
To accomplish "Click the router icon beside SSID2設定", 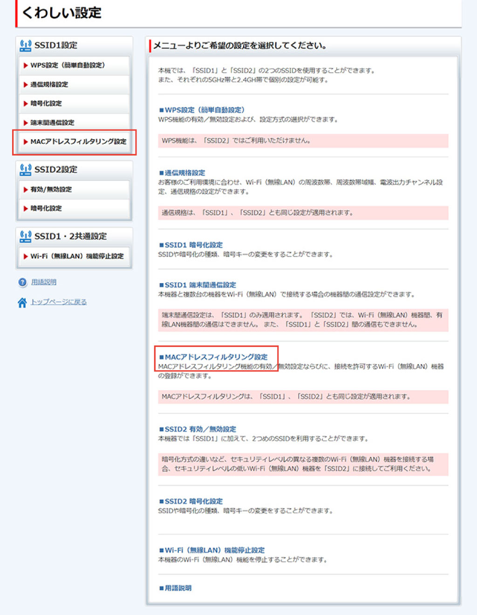I will tap(25, 169).
